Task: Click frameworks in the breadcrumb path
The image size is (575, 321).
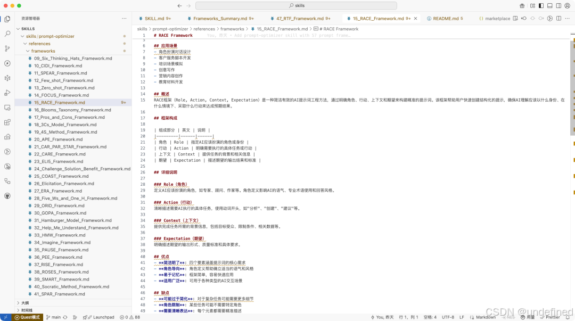Action: pos(232,29)
